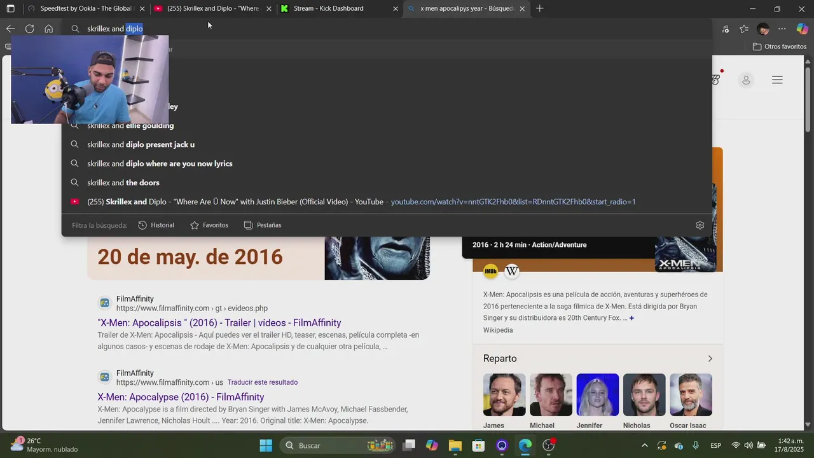Expand Wikipedia description with plus sign
The image size is (814, 458).
pyautogui.click(x=631, y=318)
